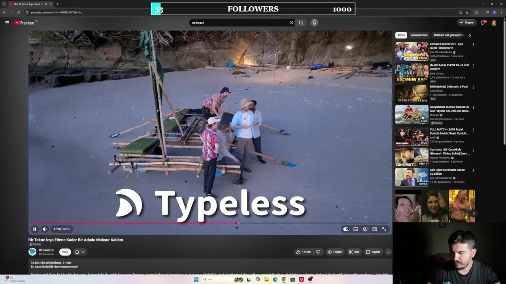Image resolution: width=506 pixels, height=284 pixels.
Task: Click the YouTube address bar URL
Action: tap(56, 12)
